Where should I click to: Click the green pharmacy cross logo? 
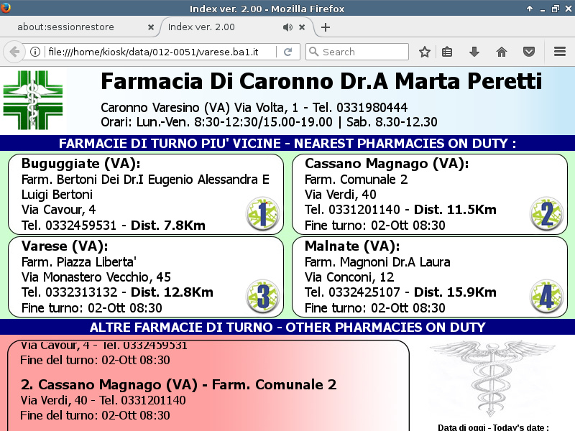(x=33, y=100)
